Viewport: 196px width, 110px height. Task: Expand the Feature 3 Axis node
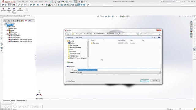pos(8,36)
